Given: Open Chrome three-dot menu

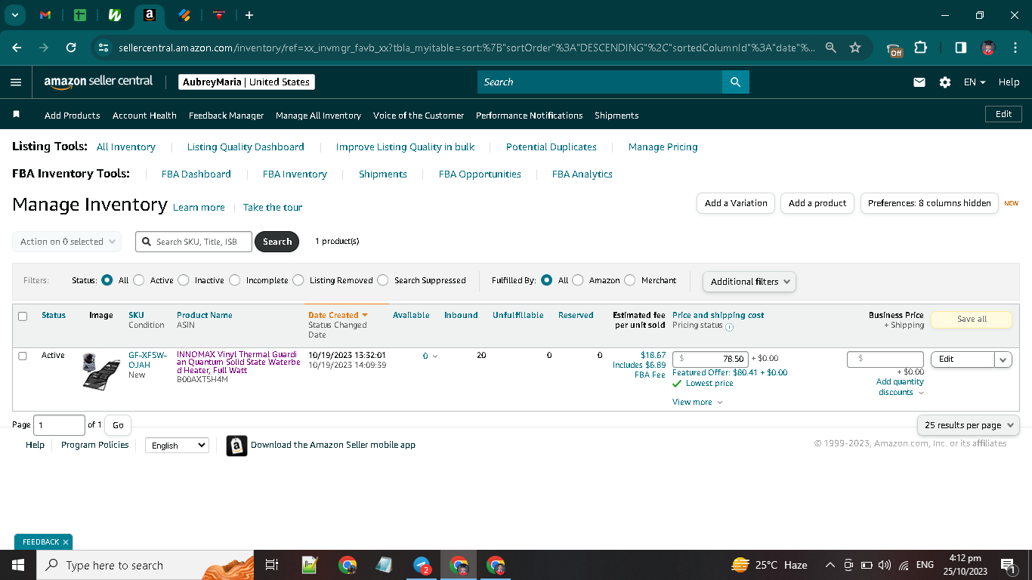Looking at the screenshot, I should pyautogui.click(x=1014, y=48).
